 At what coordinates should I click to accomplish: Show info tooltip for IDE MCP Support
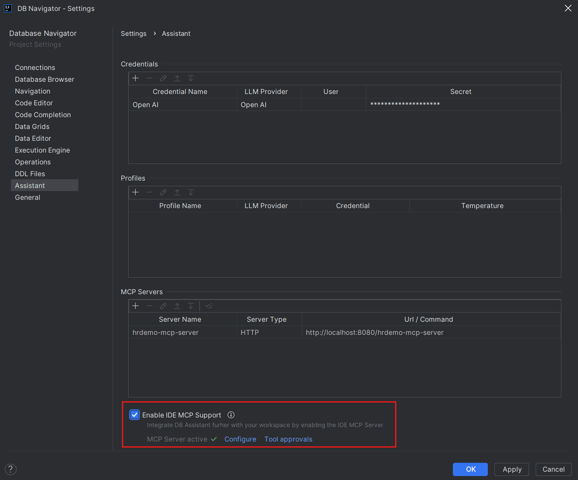(x=231, y=415)
